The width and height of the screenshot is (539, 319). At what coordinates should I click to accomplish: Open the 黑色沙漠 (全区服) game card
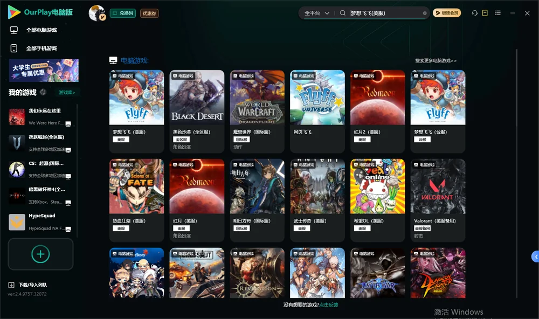197,111
